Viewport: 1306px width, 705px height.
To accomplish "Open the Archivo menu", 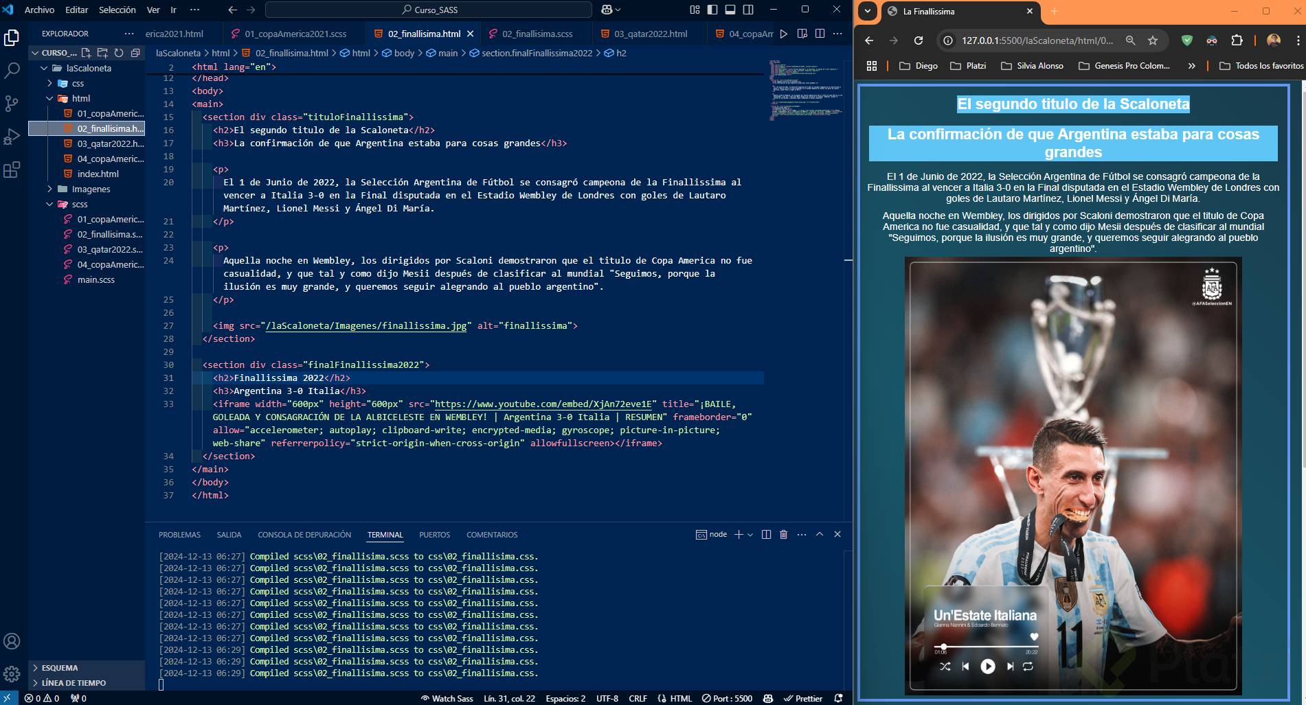I will 39,10.
